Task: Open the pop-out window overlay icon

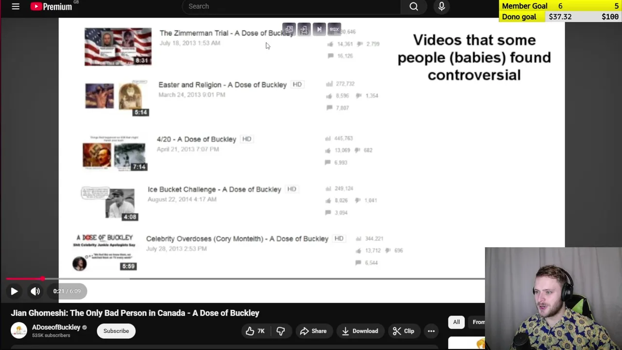Action: 289,30
